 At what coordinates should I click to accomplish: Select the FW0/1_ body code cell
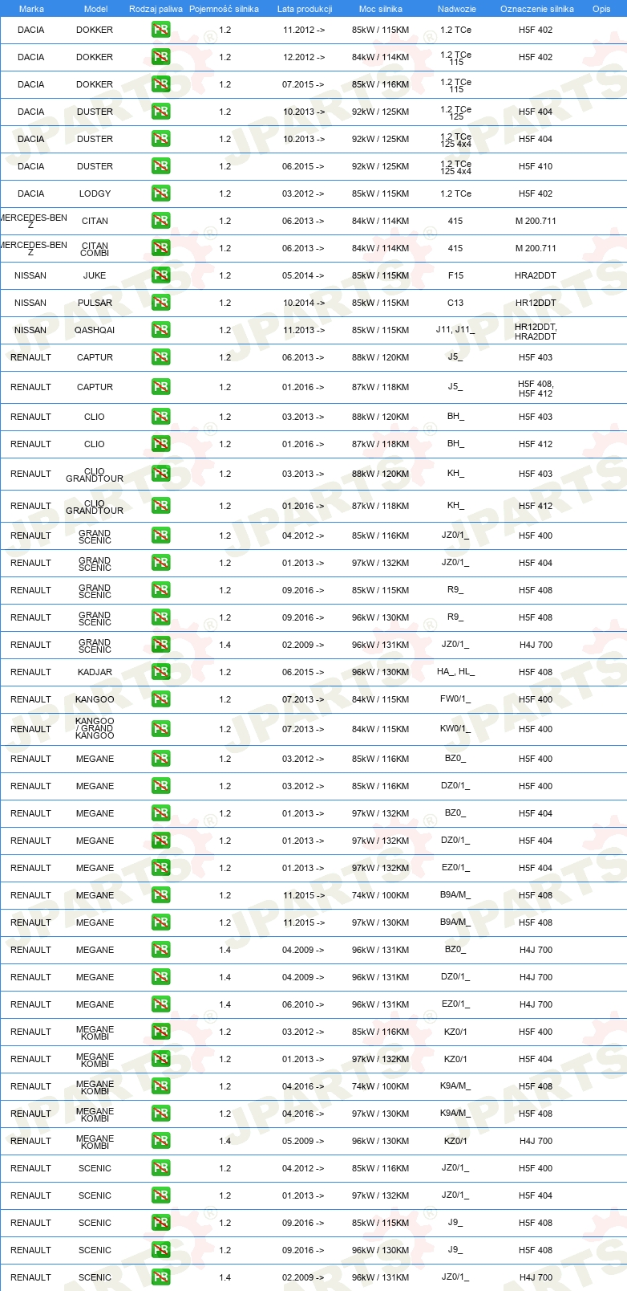pyautogui.click(x=455, y=699)
